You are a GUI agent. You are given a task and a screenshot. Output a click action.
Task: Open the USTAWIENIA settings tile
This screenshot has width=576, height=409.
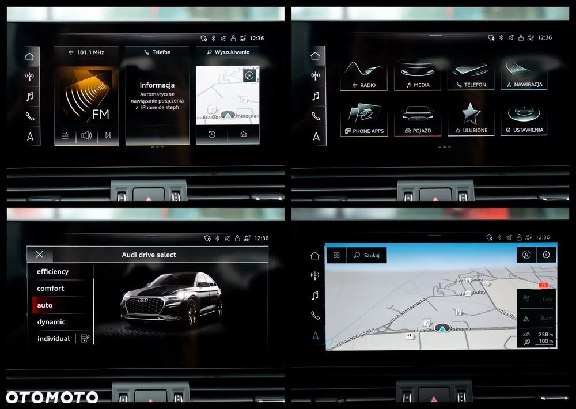pyautogui.click(x=524, y=119)
